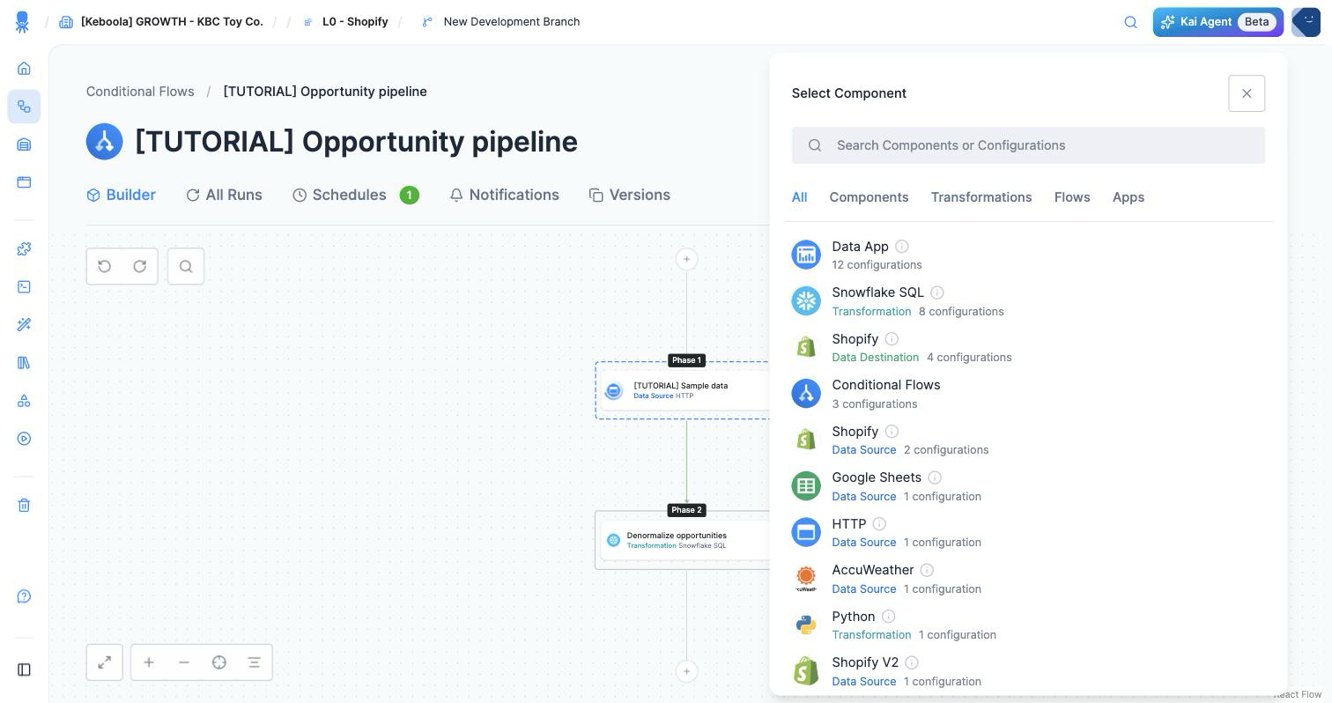Add a step below Phase 2
Viewport: 1332px width, 703px height.
click(x=687, y=671)
